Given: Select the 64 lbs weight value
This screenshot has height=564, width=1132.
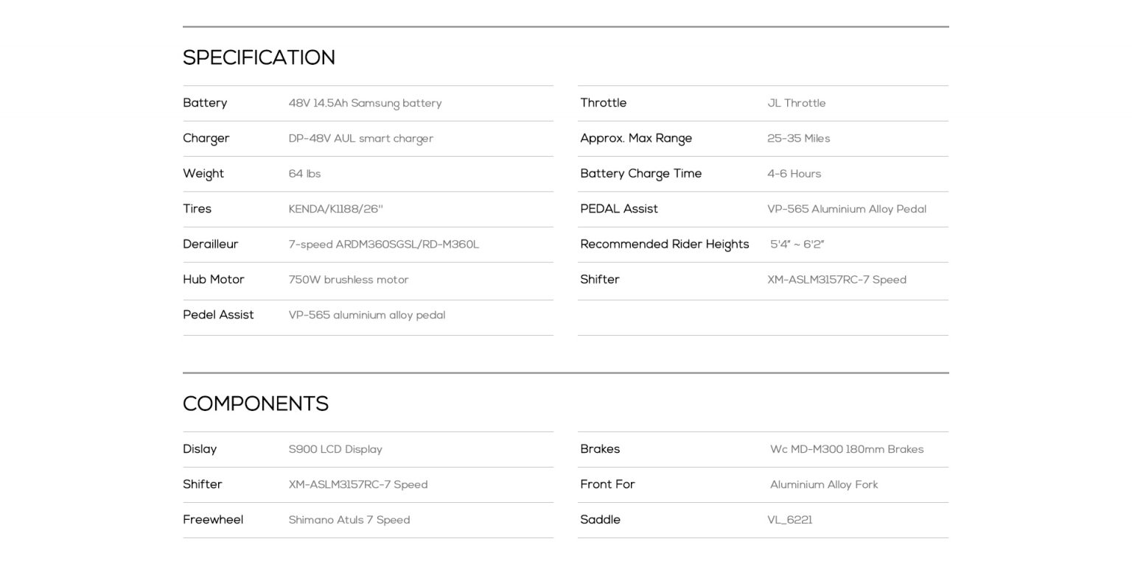Looking at the screenshot, I should pyautogui.click(x=304, y=175).
